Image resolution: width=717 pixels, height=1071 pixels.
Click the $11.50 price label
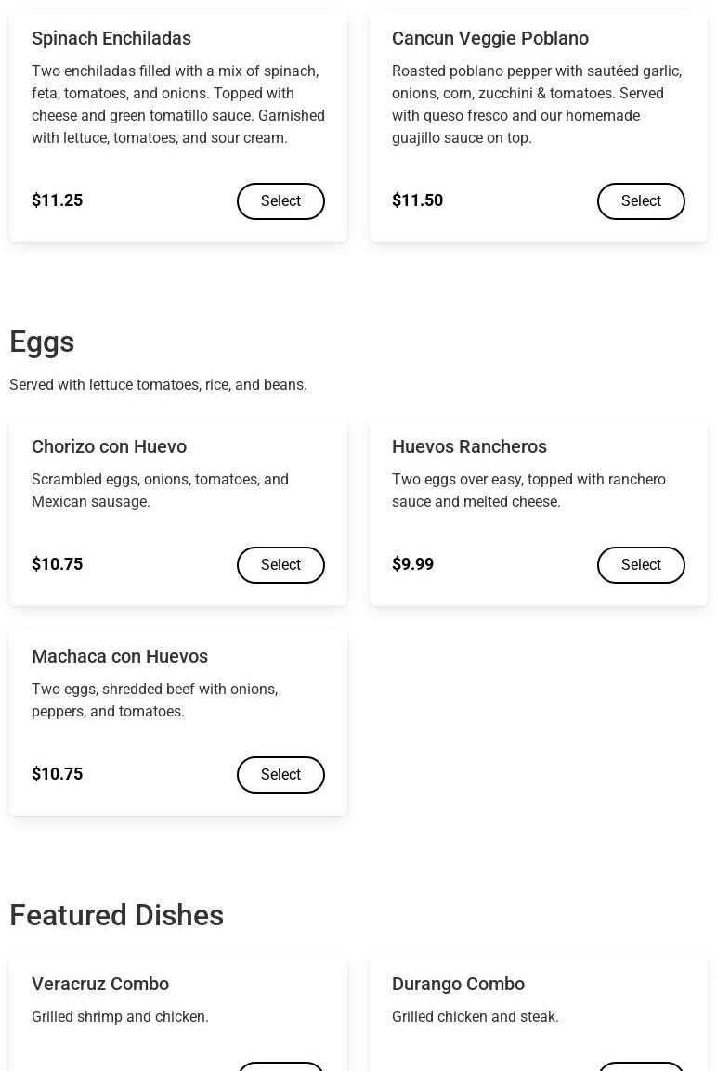click(x=417, y=200)
